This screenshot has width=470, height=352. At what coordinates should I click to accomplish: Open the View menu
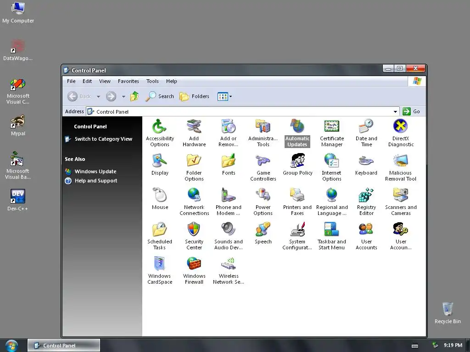coord(105,81)
